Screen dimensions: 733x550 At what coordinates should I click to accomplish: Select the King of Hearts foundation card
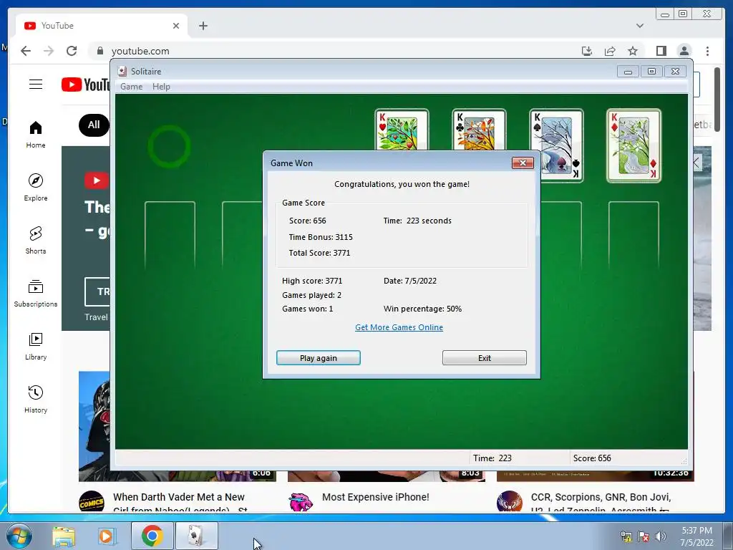(x=402, y=130)
